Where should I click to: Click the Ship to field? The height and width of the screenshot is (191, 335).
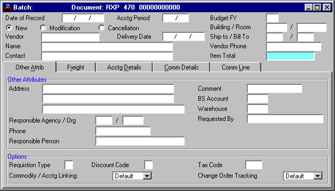click(x=274, y=37)
